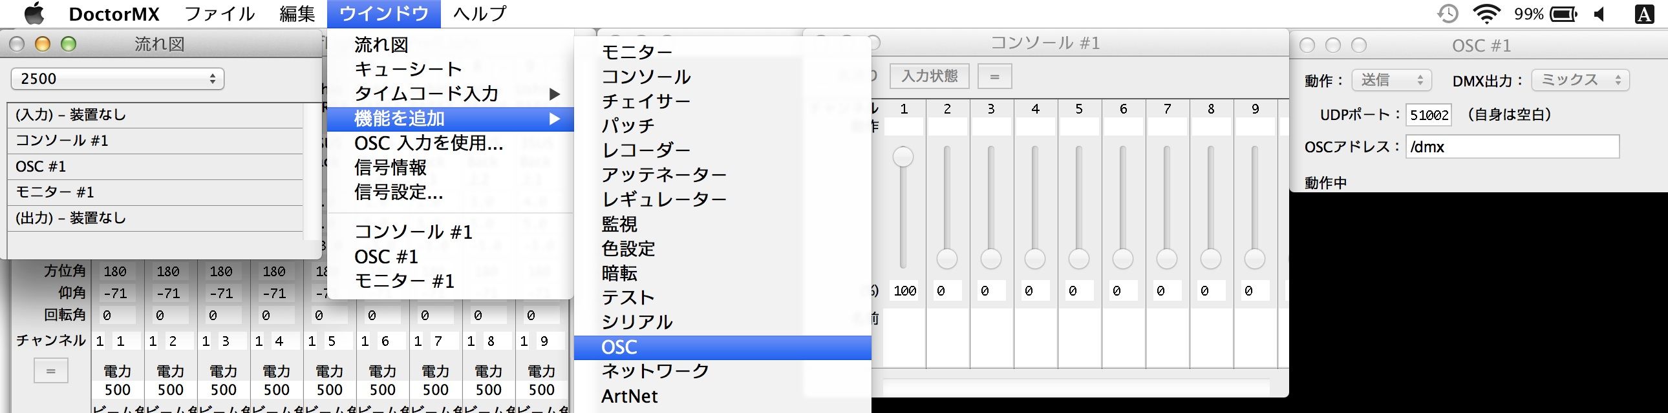
Task: Add ネットワーク function from submenu
Action: click(x=723, y=371)
